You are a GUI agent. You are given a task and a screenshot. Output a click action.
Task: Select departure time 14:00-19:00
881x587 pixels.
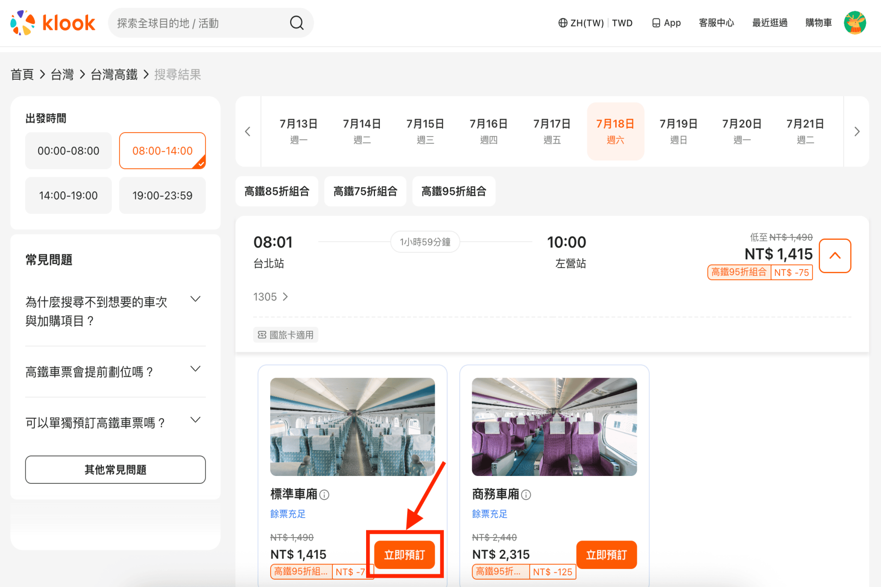click(69, 196)
